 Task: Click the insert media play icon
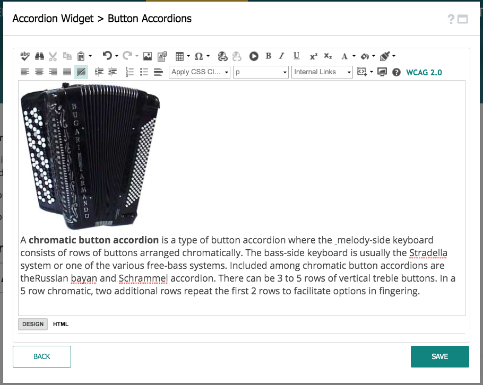click(254, 56)
